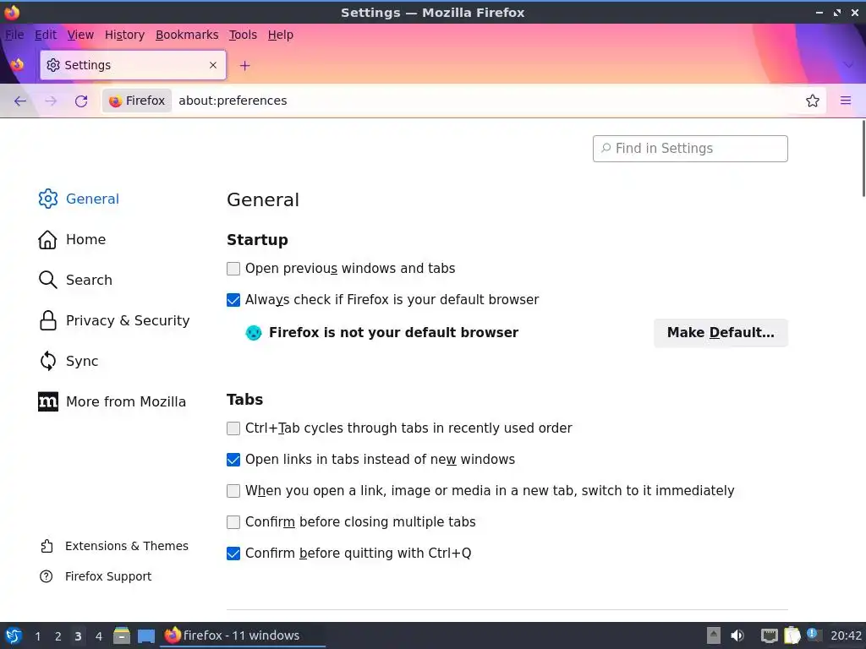This screenshot has width=866, height=649.
Task: Uncheck Confirm before quitting with Ctrl+Q
Action: point(233,553)
